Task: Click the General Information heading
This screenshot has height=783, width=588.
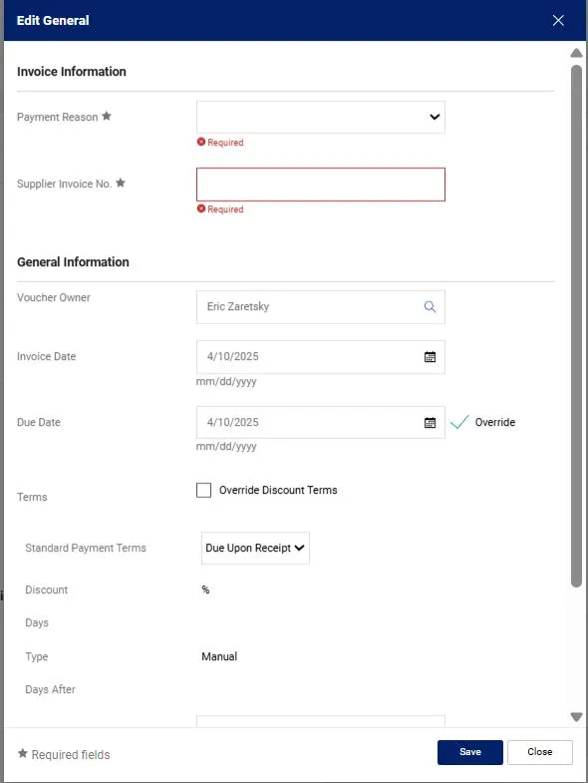Action: [x=73, y=262]
